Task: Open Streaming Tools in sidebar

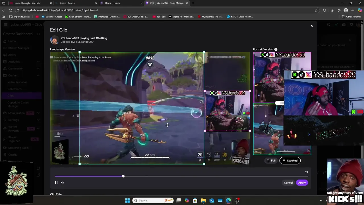Action: click(x=18, y=148)
